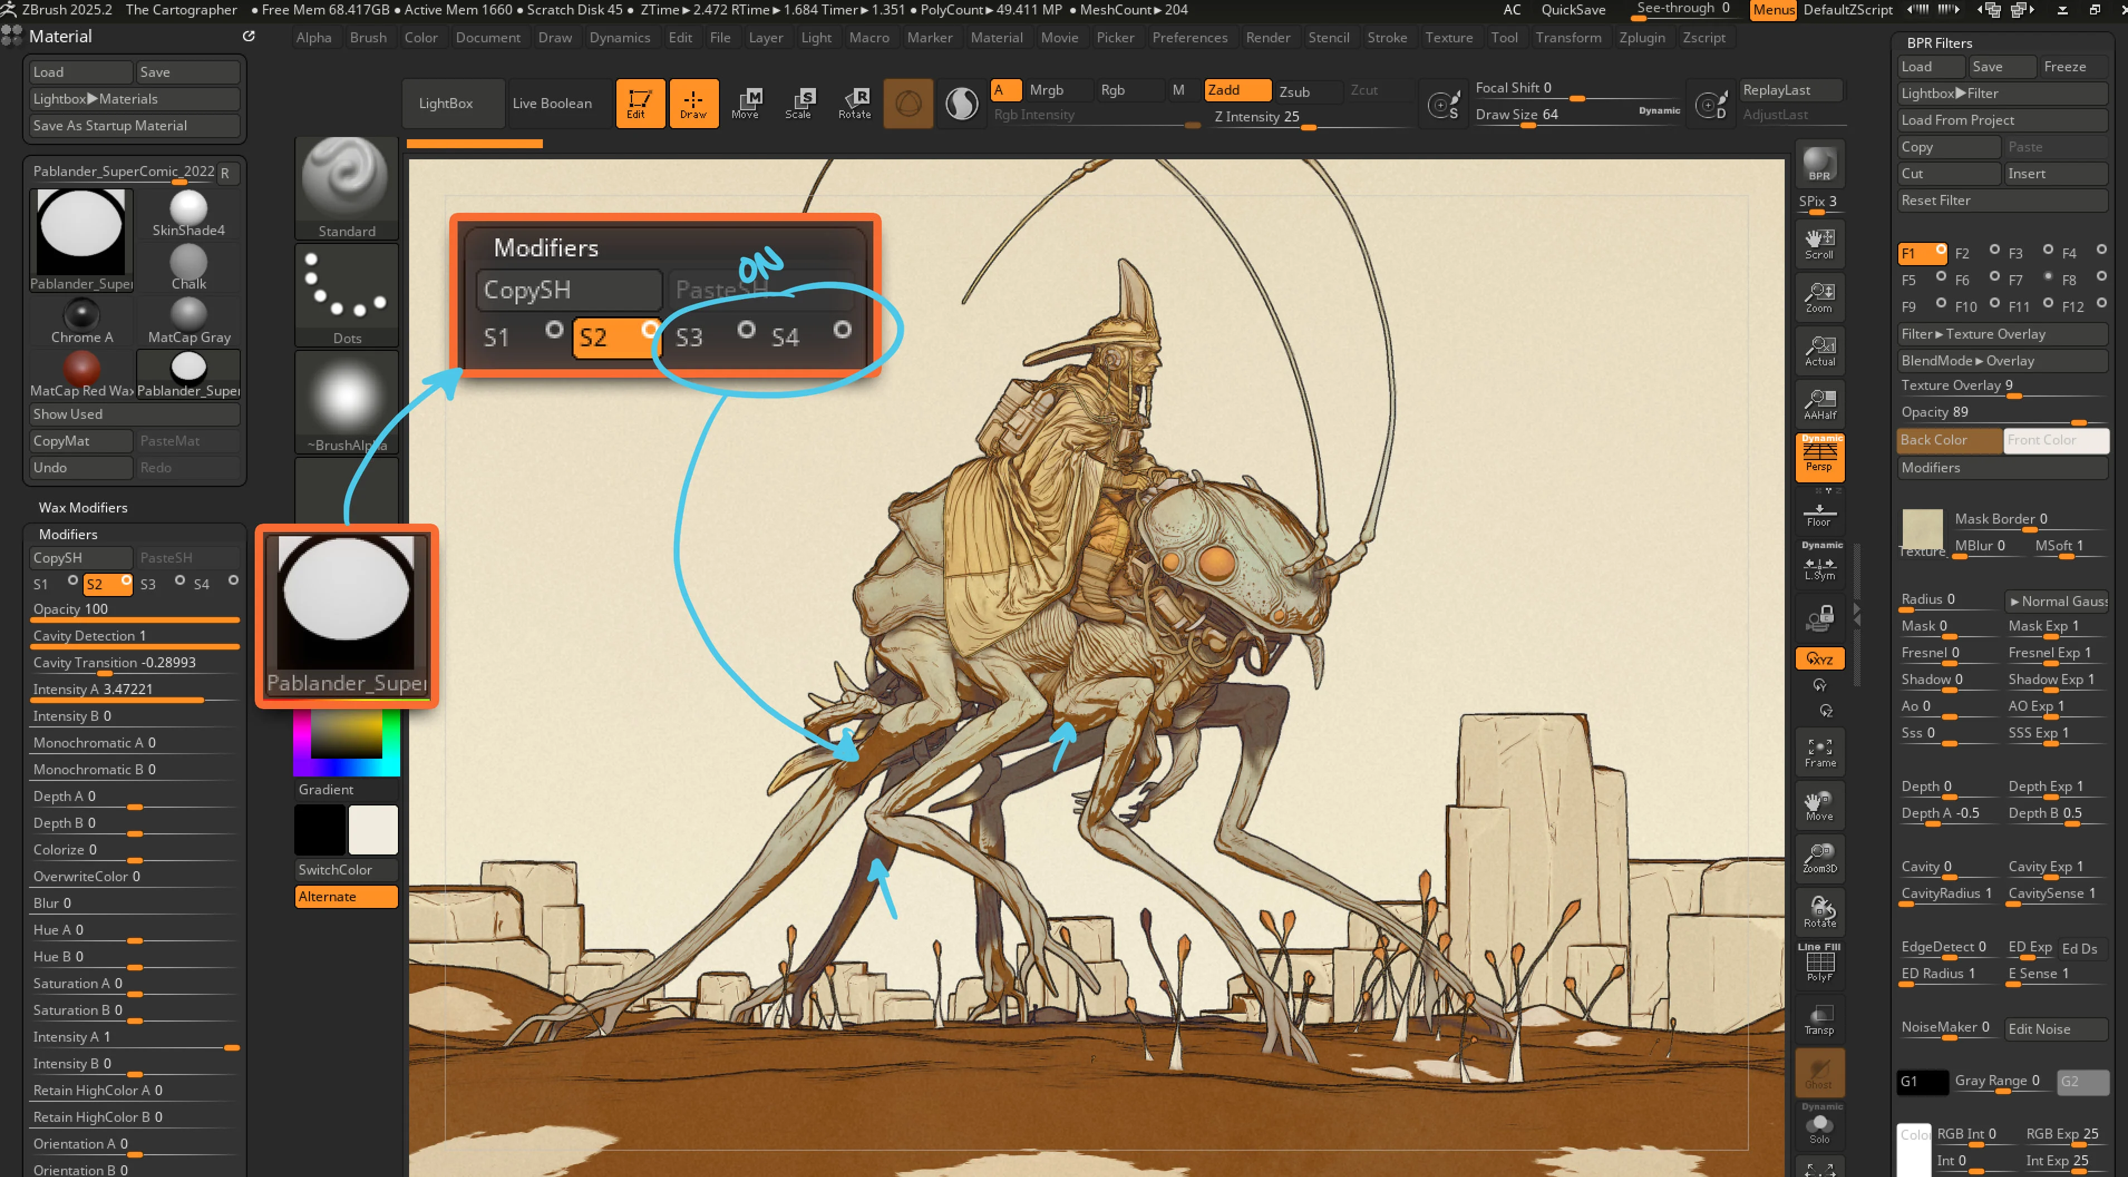Click the Move icon in right shelf
The image size is (2128, 1177).
[1819, 805]
